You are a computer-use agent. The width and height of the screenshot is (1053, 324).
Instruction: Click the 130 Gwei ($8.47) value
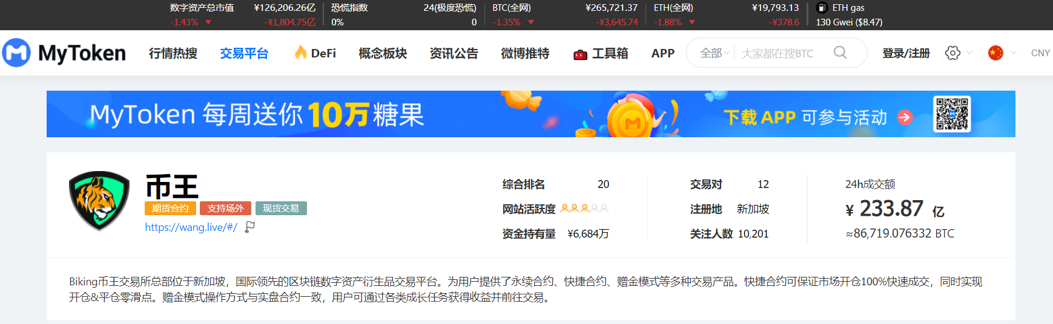coord(849,22)
